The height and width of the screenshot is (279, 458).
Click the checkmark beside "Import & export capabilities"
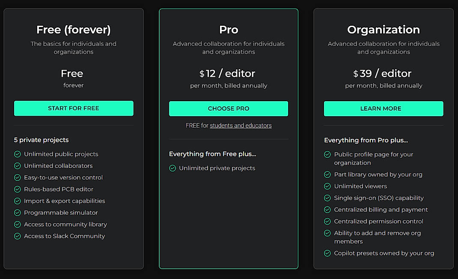[18, 201]
